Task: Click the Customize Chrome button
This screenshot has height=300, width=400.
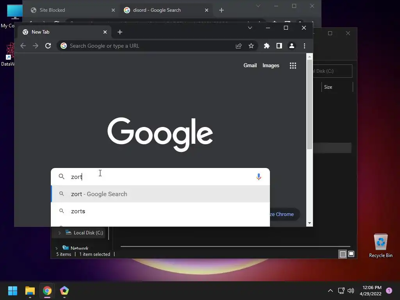Action: click(x=284, y=214)
